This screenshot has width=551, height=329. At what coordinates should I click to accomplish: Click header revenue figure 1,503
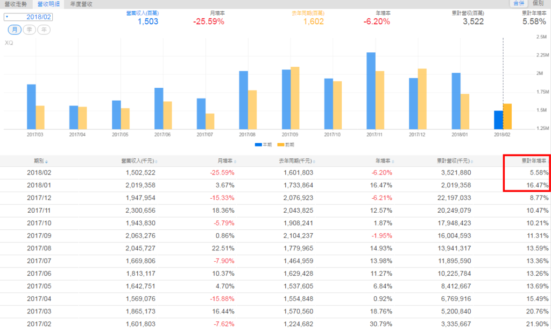click(x=148, y=22)
